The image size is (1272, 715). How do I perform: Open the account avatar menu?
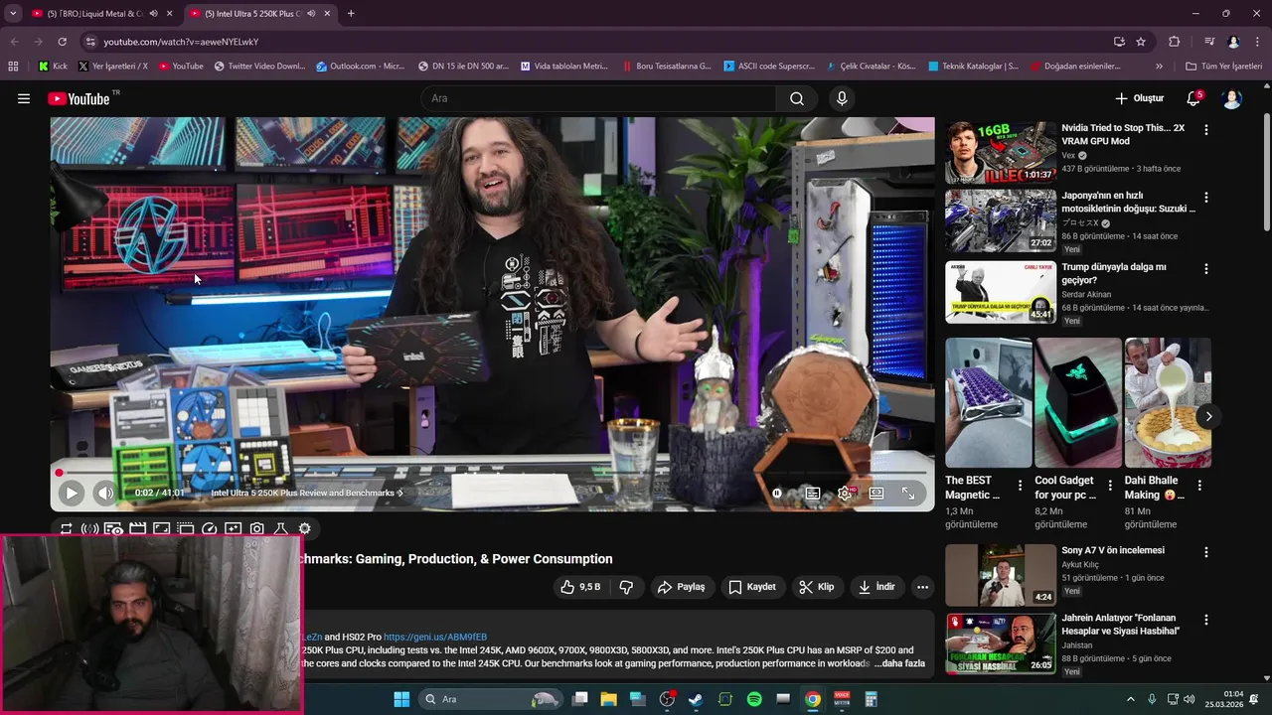click(1232, 98)
